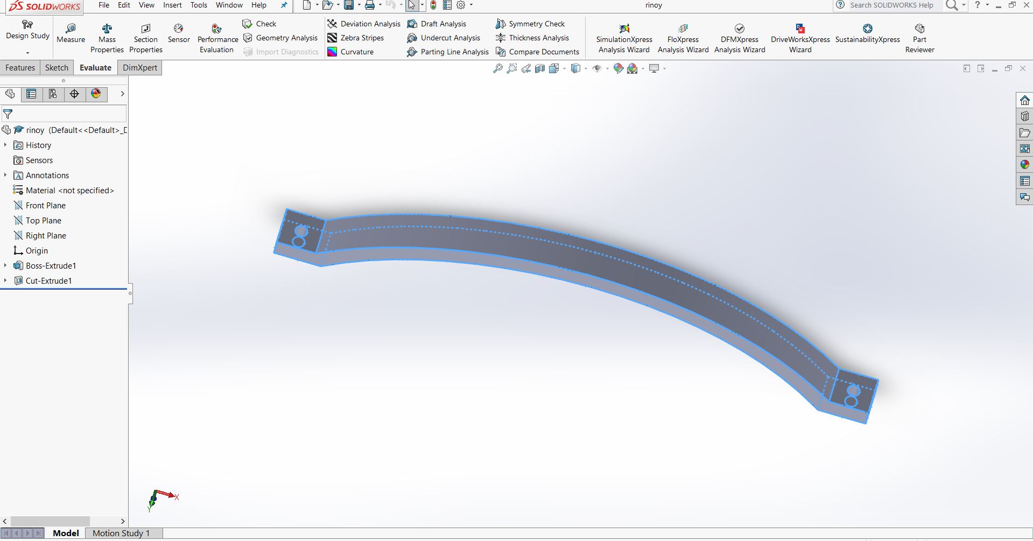Screen dimensions: 1033x541
Task: Select the Right Plane
Action: pyautogui.click(x=39, y=236)
